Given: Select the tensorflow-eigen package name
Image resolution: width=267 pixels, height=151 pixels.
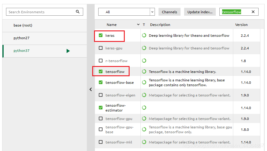Looking at the screenshot, I should (x=120, y=95).
